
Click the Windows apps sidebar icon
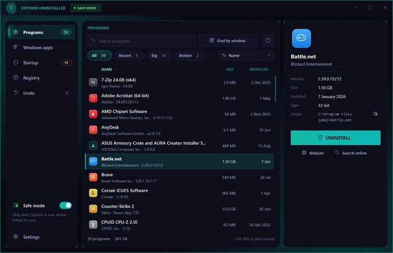15,47
